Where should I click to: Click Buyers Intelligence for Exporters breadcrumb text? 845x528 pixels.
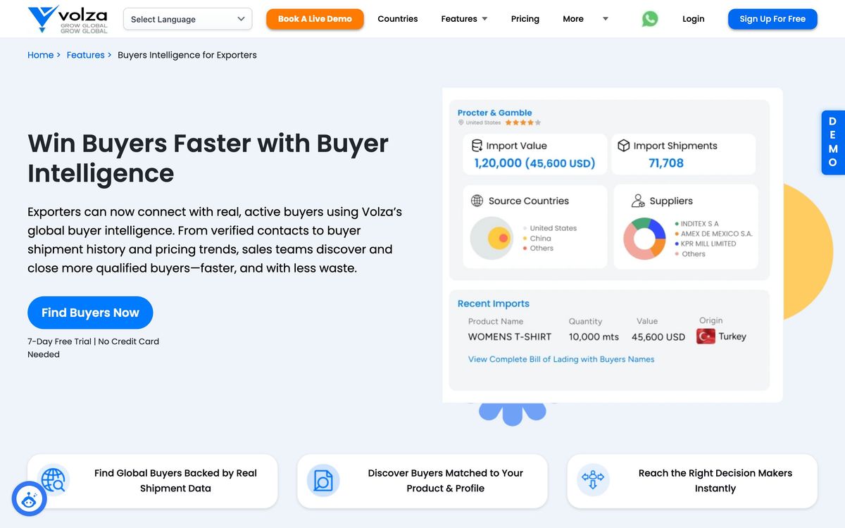pyautogui.click(x=187, y=55)
